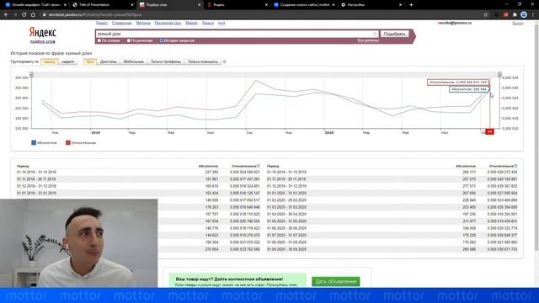The width and height of the screenshot is (539, 303).
Task: Toggle the blue Абсолютное legend swatch
Action: point(34,142)
